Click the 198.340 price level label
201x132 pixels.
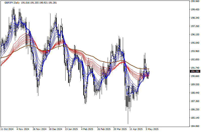click(x=195, y=18)
